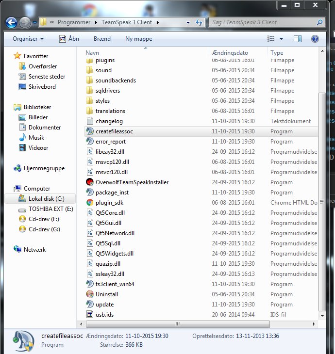Open the Dokumenter library
Screen dimensions: 335x354
point(45,128)
